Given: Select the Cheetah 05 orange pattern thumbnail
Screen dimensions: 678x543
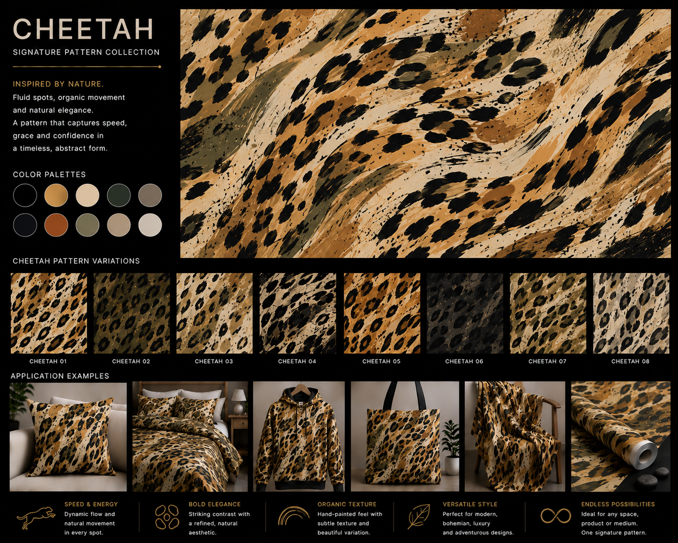Looking at the screenshot, I should coord(382,313).
